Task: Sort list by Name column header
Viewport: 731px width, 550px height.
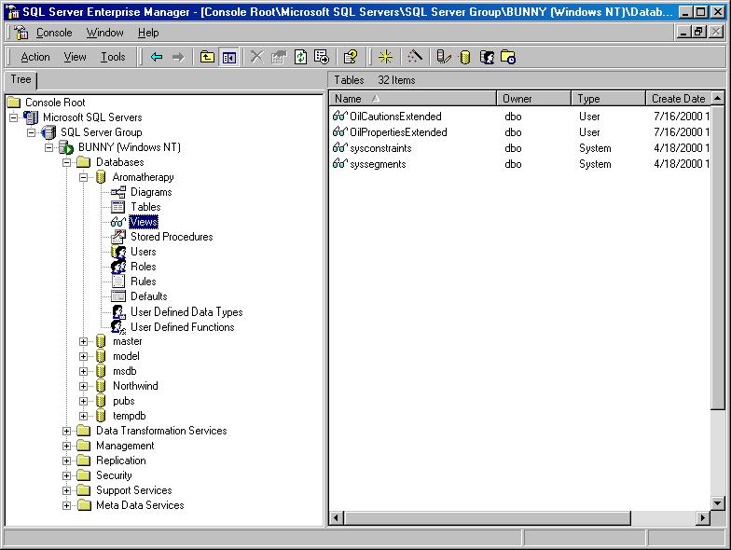Action: [x=413, y=99]
